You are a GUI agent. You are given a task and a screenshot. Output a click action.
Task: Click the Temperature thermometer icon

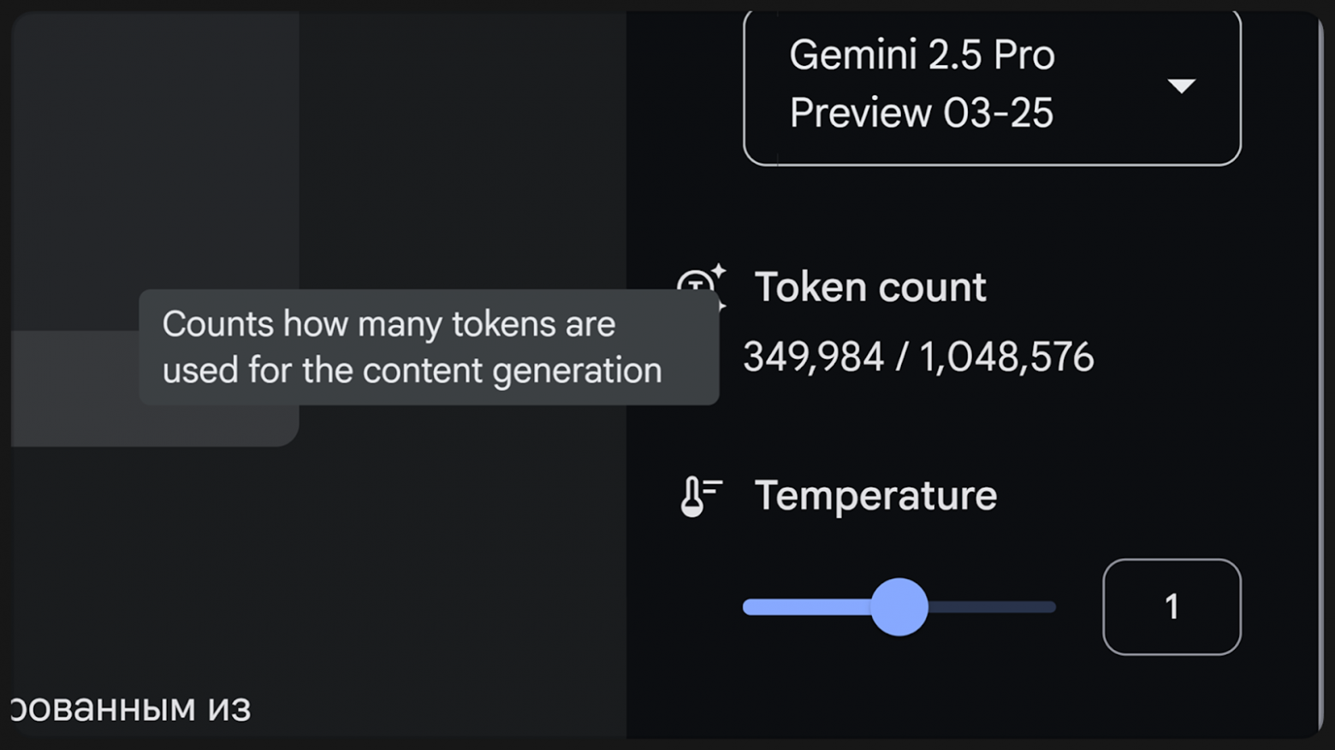700,497
